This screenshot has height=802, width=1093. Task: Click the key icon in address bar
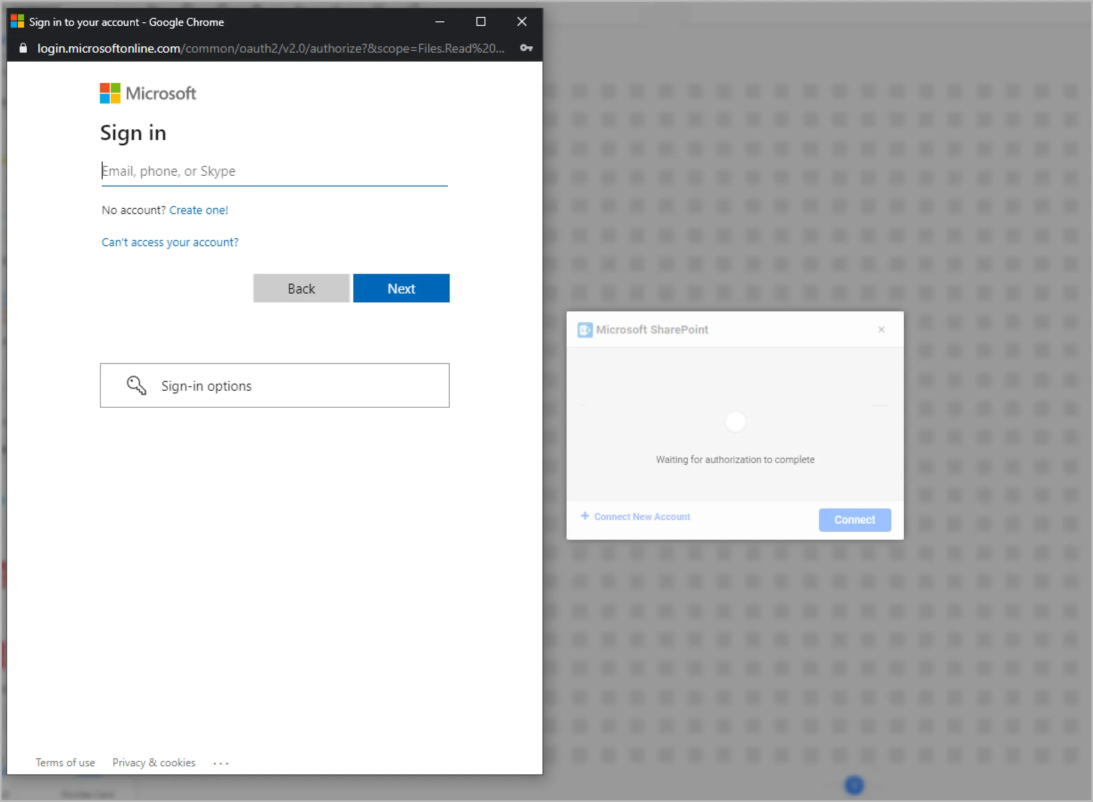526,48
